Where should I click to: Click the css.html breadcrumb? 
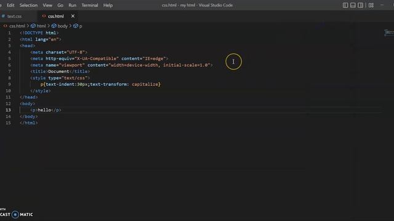coord(17,26)
